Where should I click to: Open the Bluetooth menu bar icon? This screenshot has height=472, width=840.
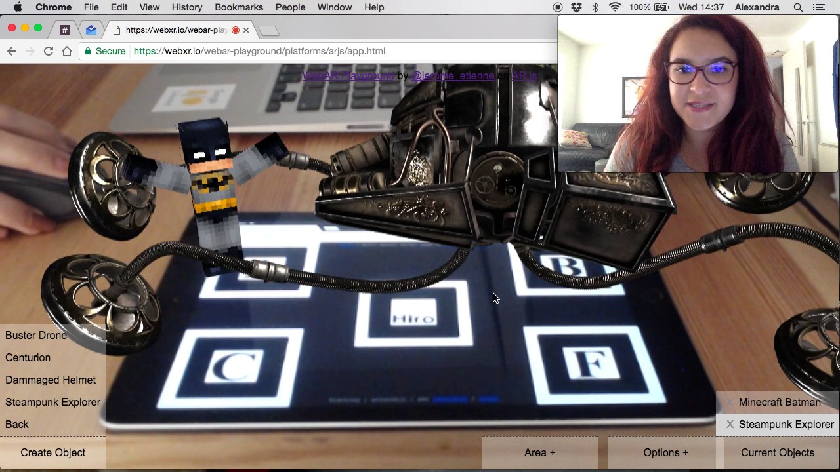tap(596, 7)
